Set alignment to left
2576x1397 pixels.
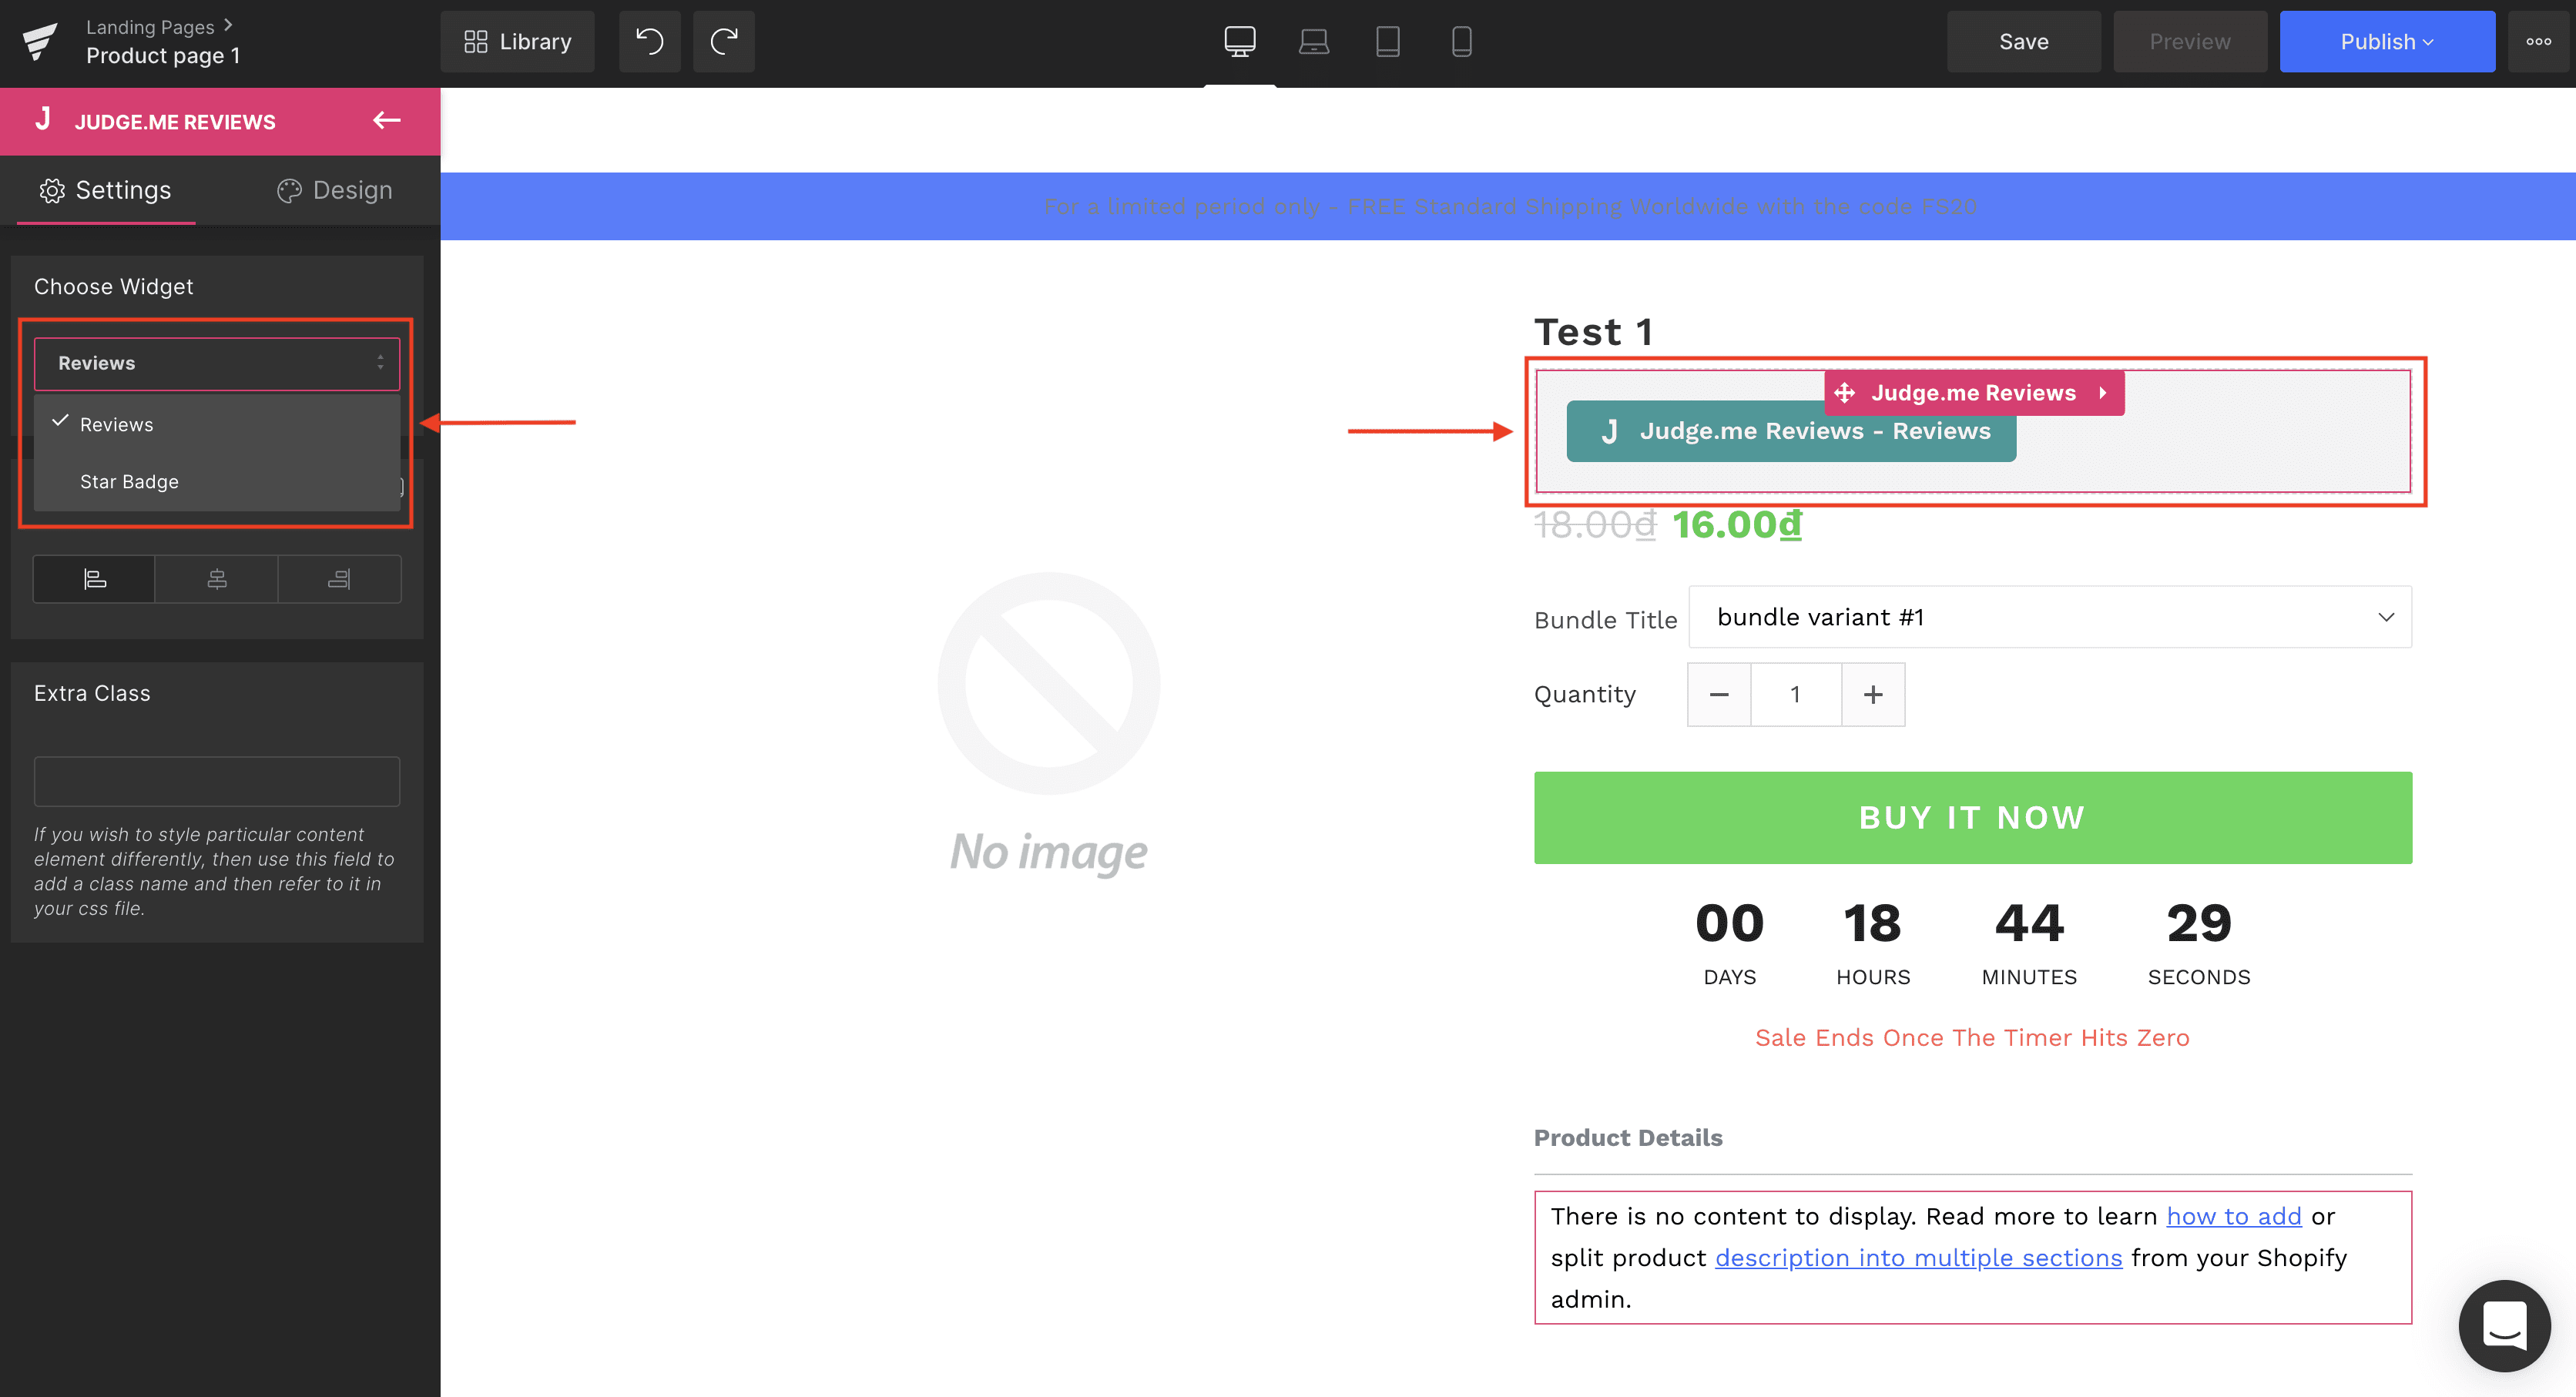(x=94, y=579)
